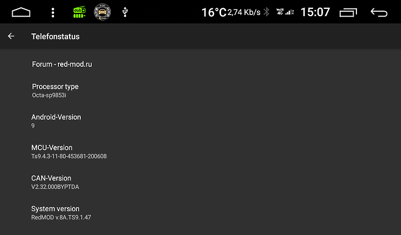Tap the 4G signal strength icon
The width and height of the screenshot is (401, 235).
[285, 12]
